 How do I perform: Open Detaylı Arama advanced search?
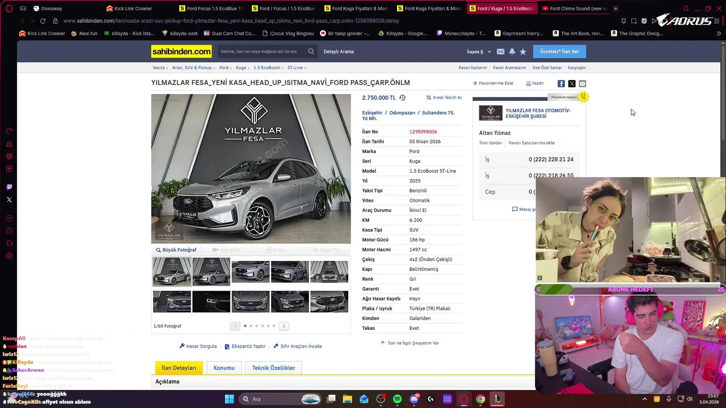point(339,52)
